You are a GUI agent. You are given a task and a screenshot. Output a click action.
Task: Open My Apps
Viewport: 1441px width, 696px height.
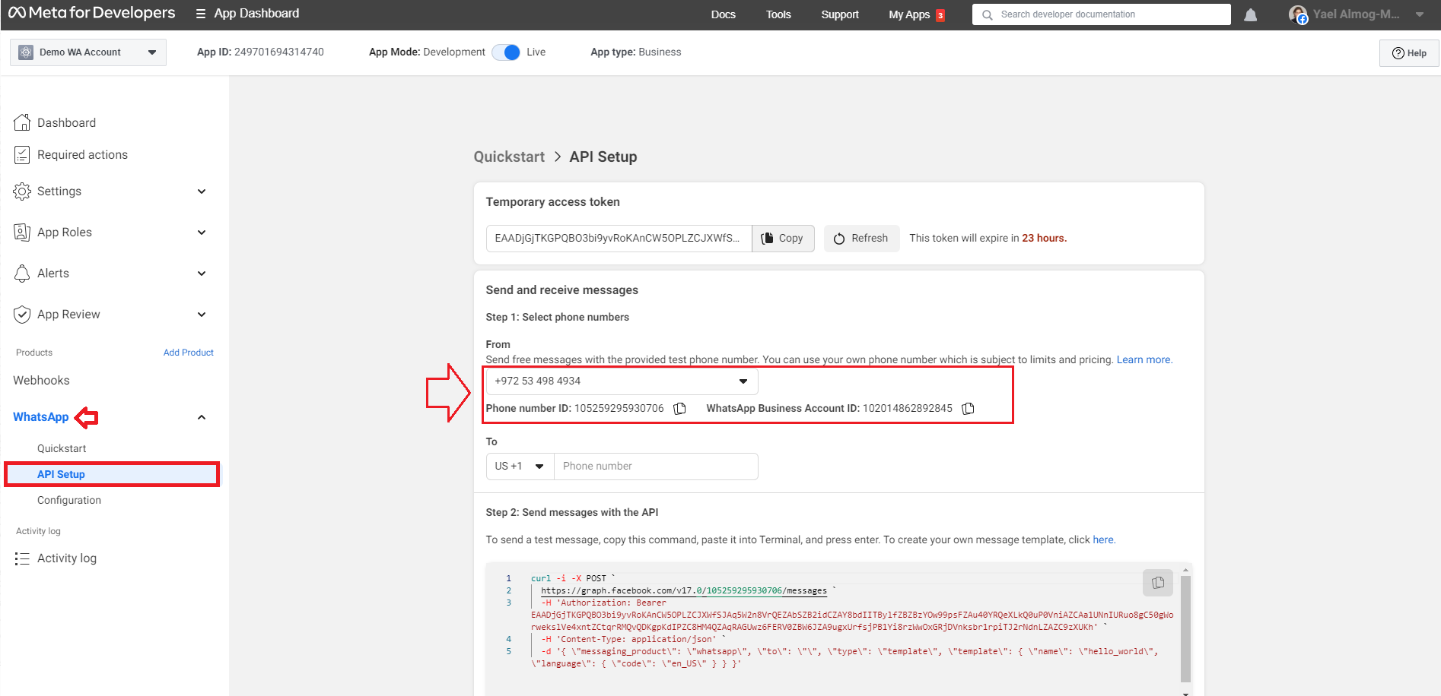pyautogui.click(x=909, y=14)
